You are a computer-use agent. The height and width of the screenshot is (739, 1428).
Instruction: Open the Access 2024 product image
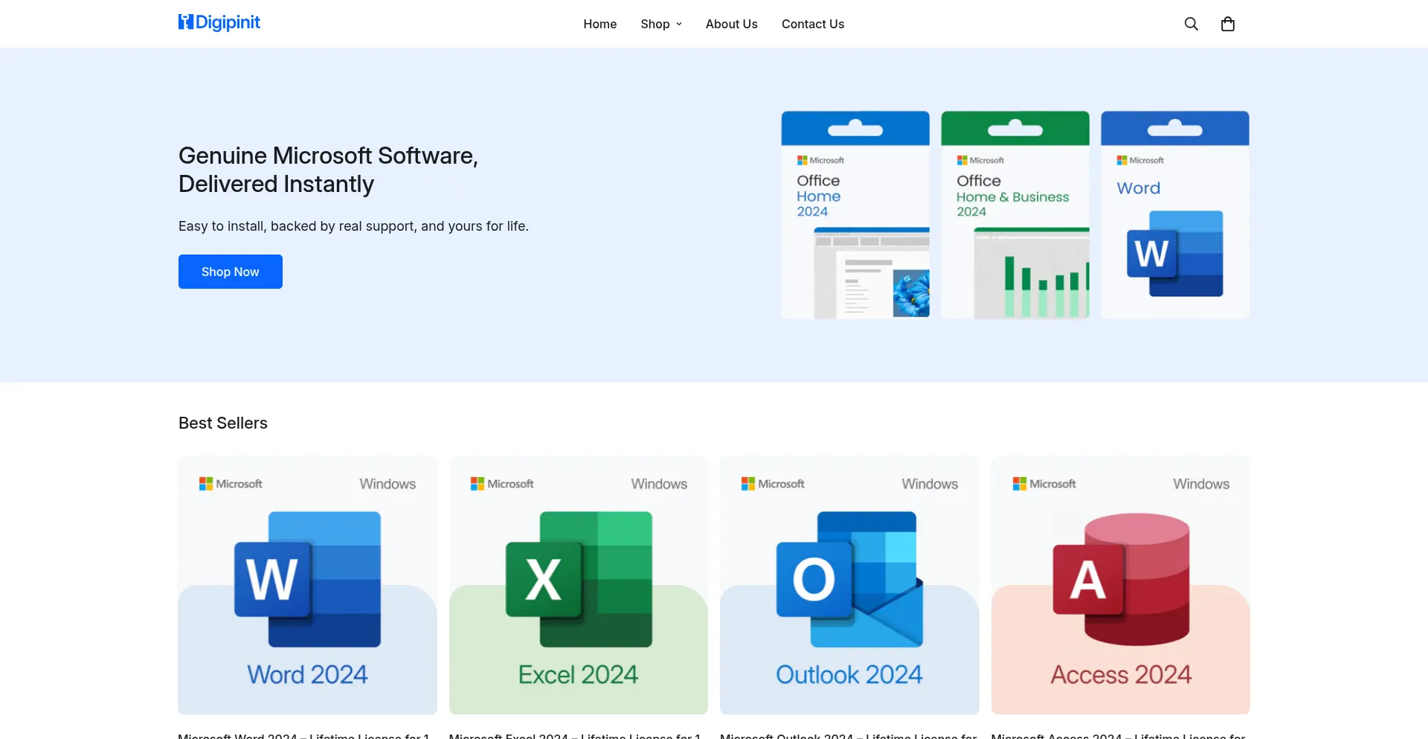click(1121, 585)
